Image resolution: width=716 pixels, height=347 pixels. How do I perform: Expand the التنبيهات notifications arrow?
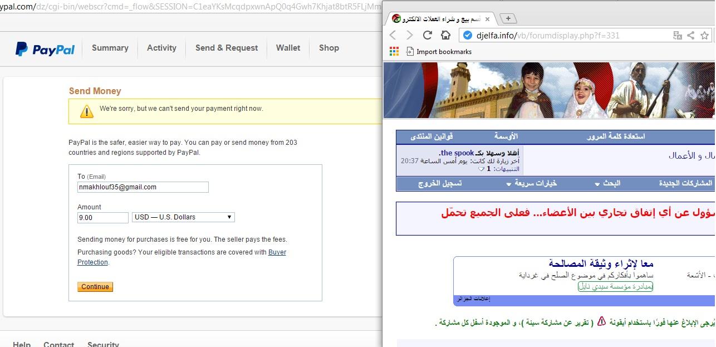pos(482,169)
